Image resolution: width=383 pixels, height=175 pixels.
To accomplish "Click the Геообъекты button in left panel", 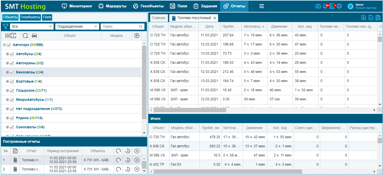I will click(30, 17).
